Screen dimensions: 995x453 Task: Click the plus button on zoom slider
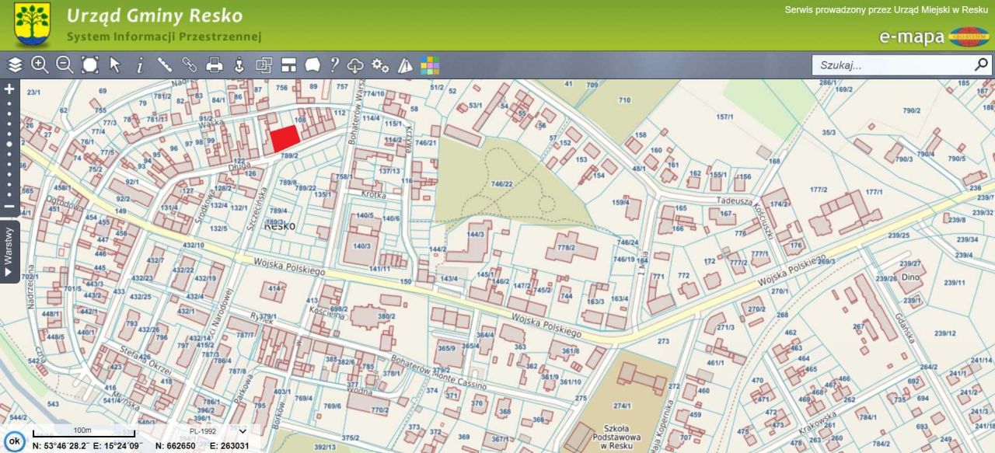pos(9,89)
